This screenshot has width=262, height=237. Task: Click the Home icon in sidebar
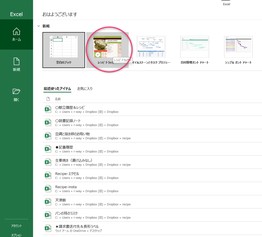click(x=16, y=32)
